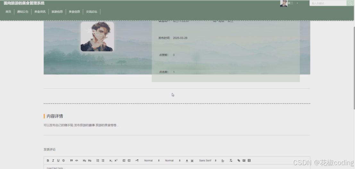Open the Sans Serif font dropdown

tap(207, 160)
